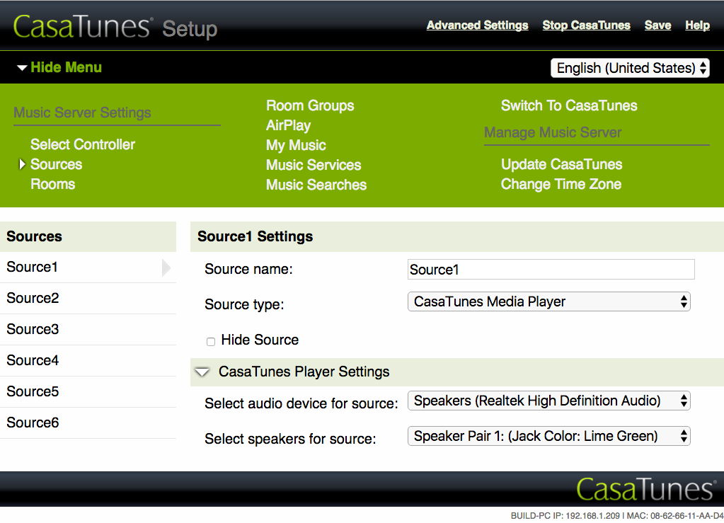Viewport: 724px width, 523px height.
Task: Open the AirPlay settings page
Action: (x=288, y=125)
